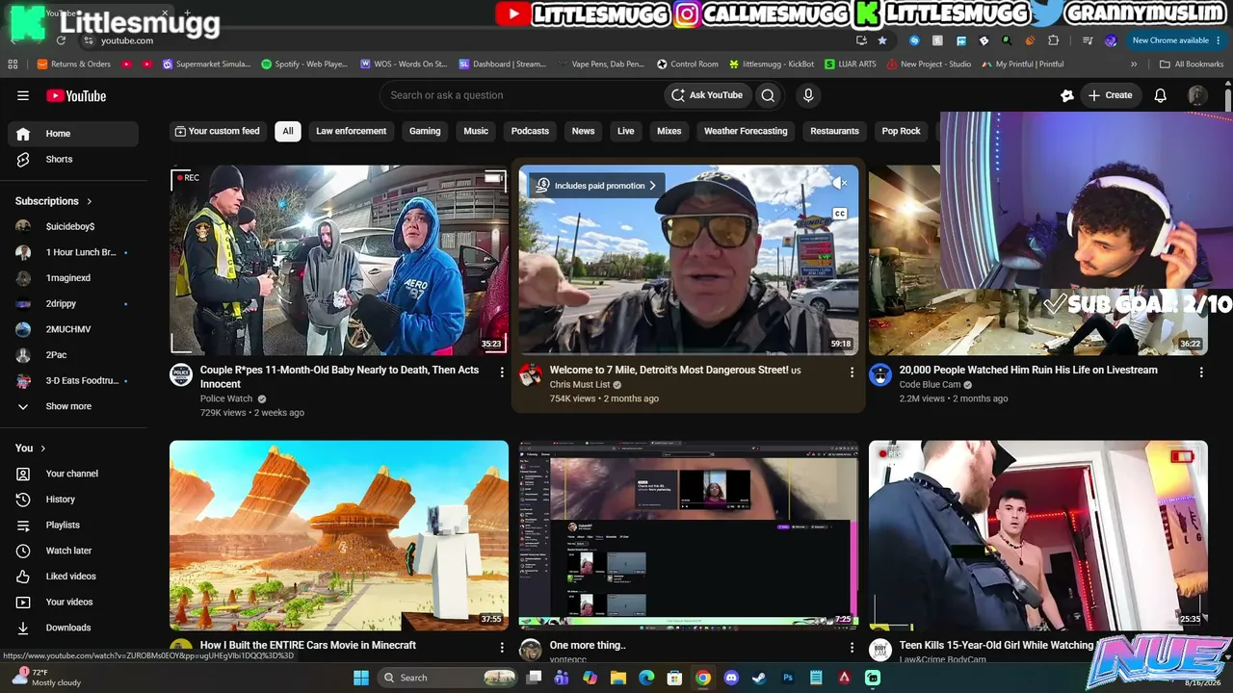Bookmark this page with the star icon
The height and width of the screenshot is (693, 1233).
point(881,40)
